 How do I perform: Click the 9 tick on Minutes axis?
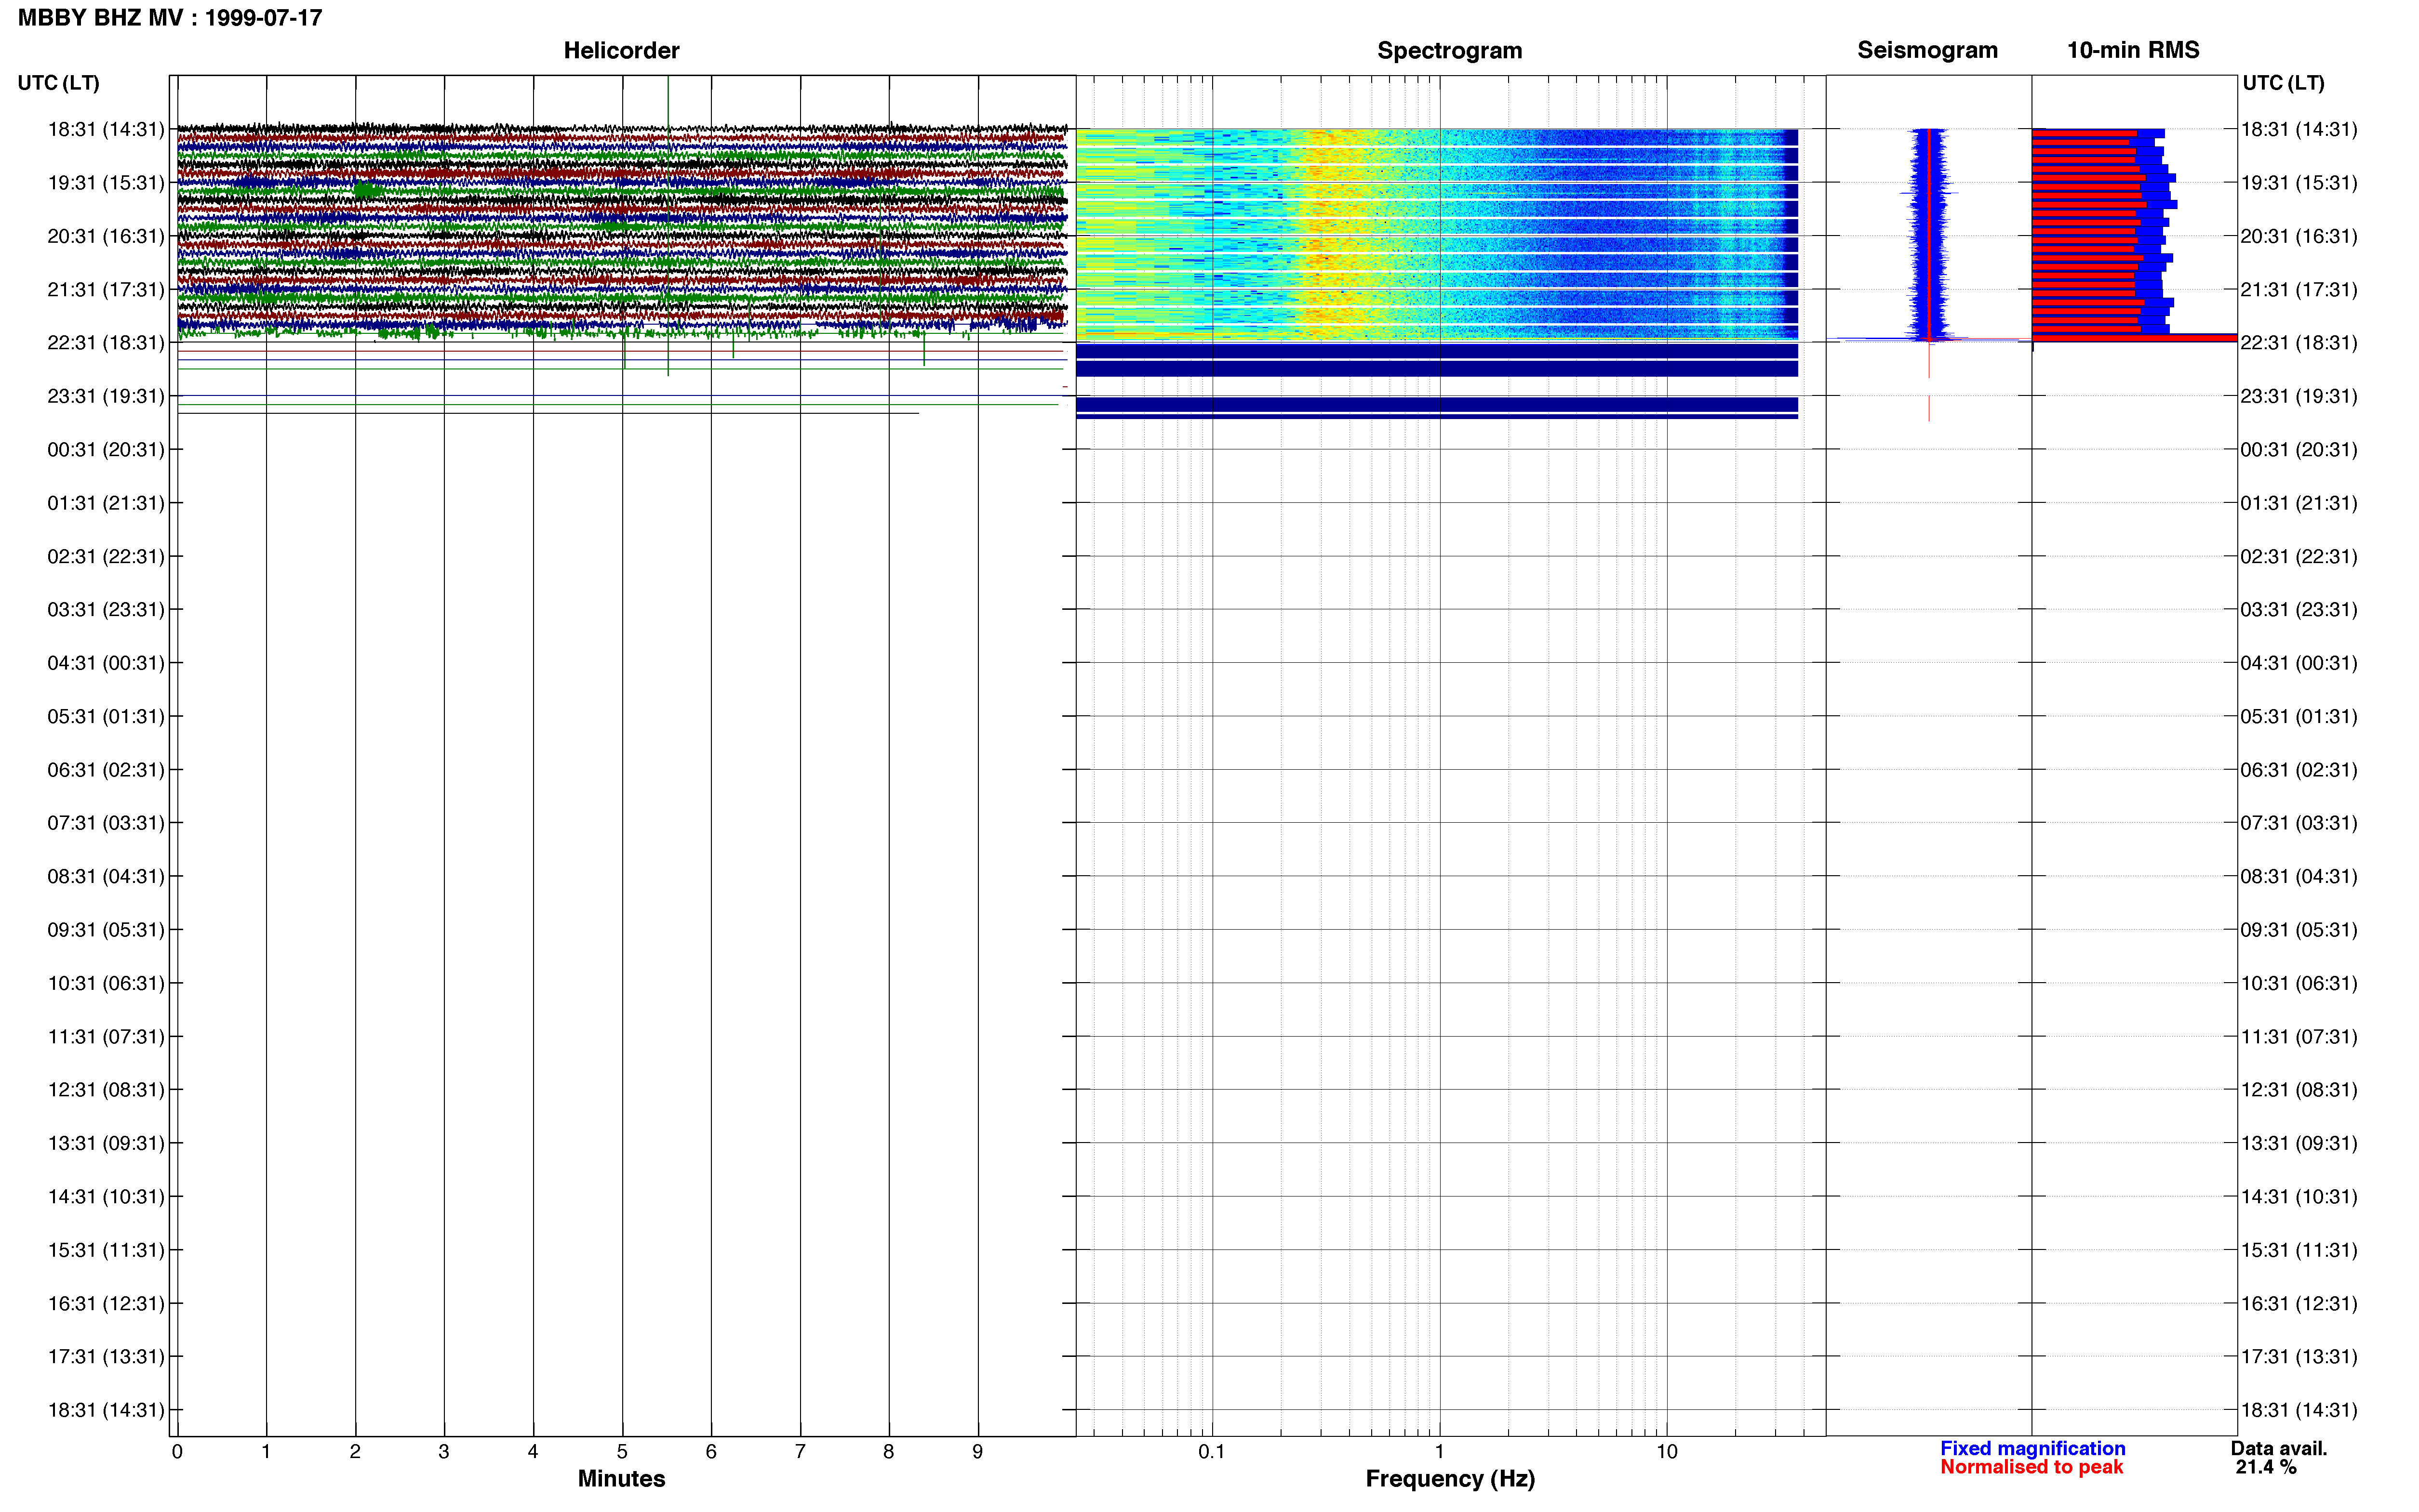coord(977,1451)
